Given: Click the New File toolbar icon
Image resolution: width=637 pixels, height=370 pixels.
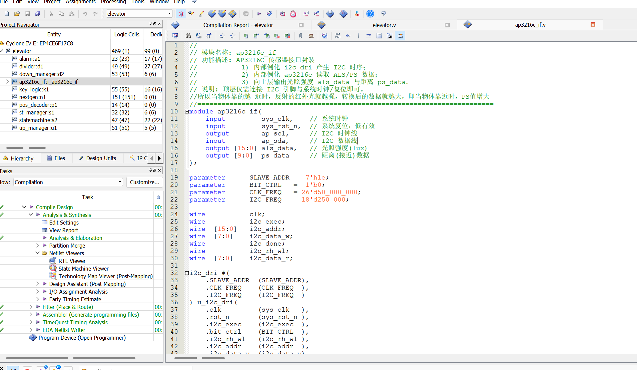Looking at the screenshot, I should tap(7, 14).
